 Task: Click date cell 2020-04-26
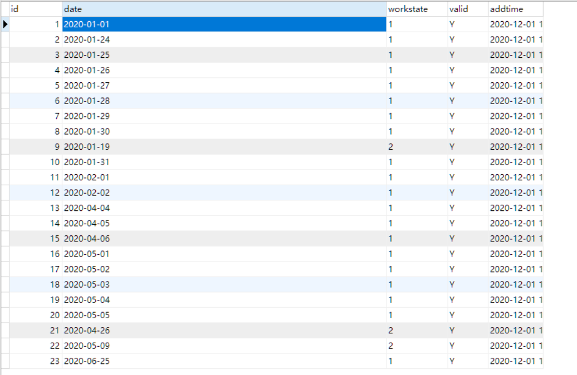pos(224,330)
